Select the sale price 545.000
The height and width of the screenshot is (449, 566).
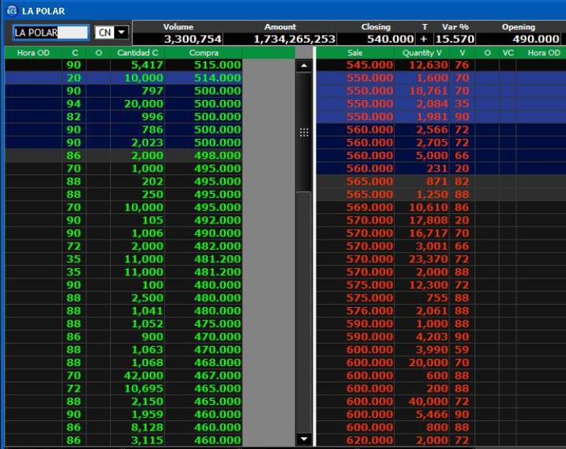(x=370, y=65)
